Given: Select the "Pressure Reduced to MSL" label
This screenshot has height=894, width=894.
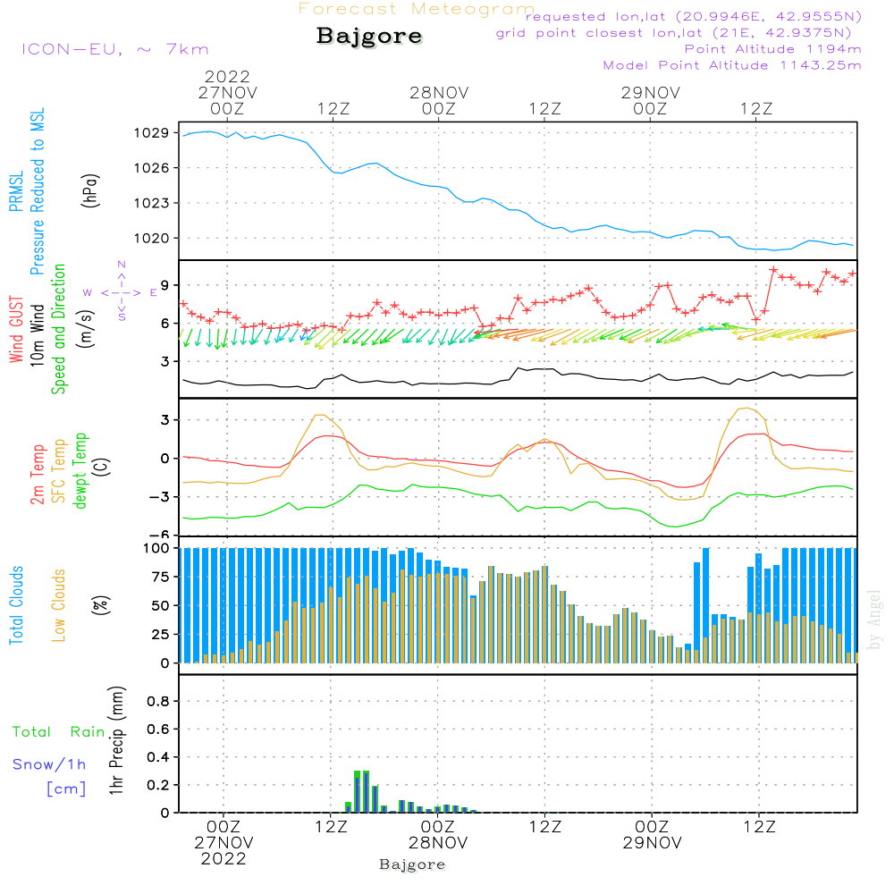Looking at the screenshot, I should click(x=37, y=191).
